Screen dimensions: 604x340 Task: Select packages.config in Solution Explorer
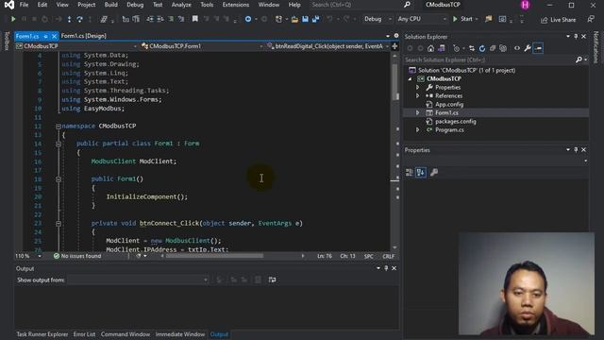[456, 122]
